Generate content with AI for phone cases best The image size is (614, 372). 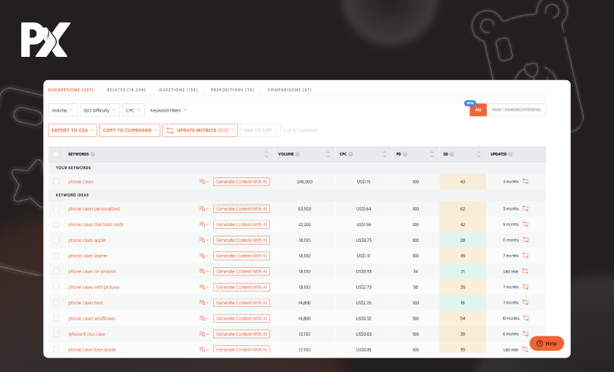coord(241,303)
